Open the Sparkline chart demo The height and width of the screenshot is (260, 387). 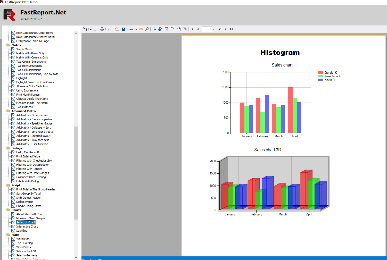pyautogui.click(x=22, y=230)
